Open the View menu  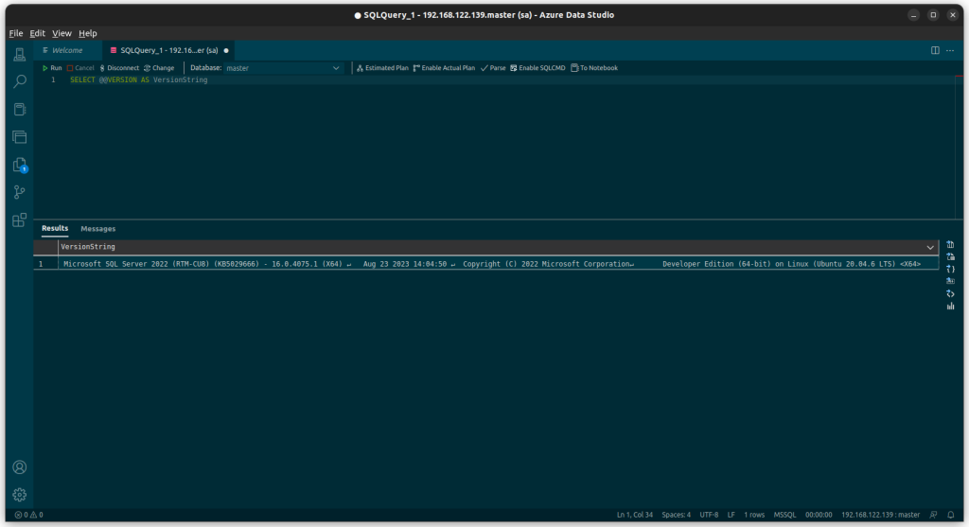62,33
